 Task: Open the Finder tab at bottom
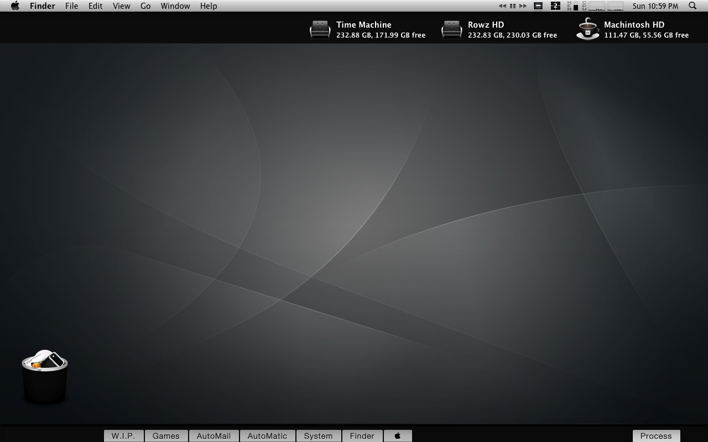coord(362,436)
